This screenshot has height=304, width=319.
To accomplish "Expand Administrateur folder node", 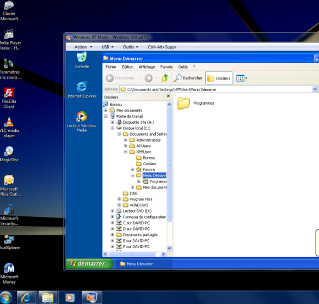I will [x=126, y=140].
